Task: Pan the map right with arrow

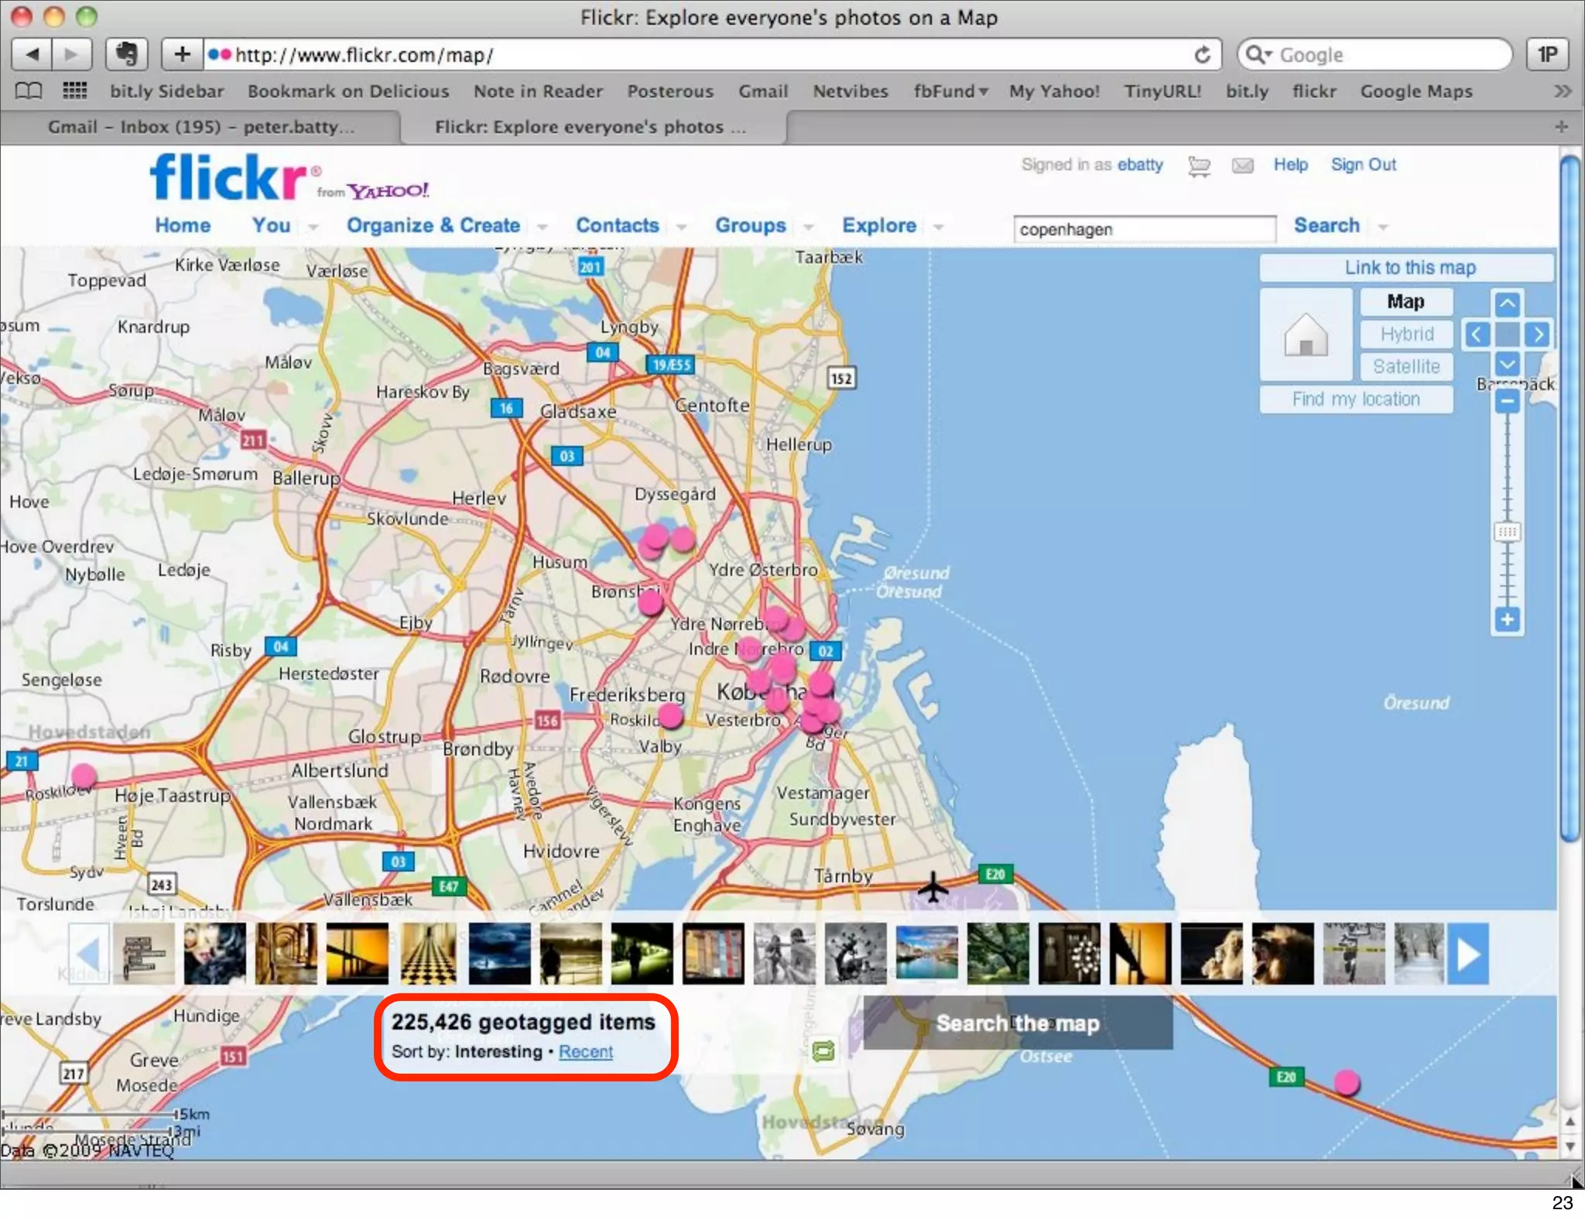Action: tap(1538, 334)
